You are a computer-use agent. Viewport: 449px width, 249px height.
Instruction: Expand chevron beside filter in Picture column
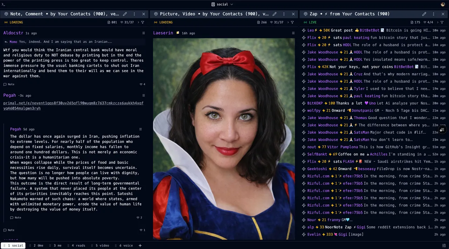tap(288, 22)
